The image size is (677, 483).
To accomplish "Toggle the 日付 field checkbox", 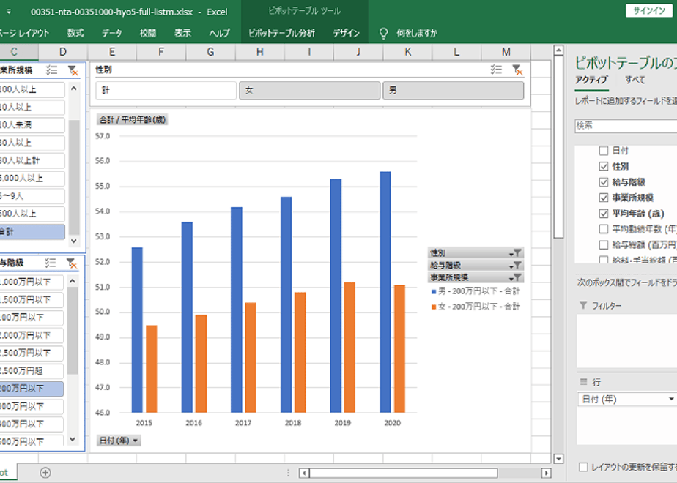I will [604, 151].
